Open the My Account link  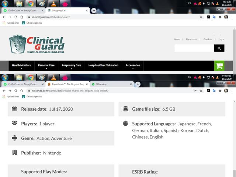point(191,39)
